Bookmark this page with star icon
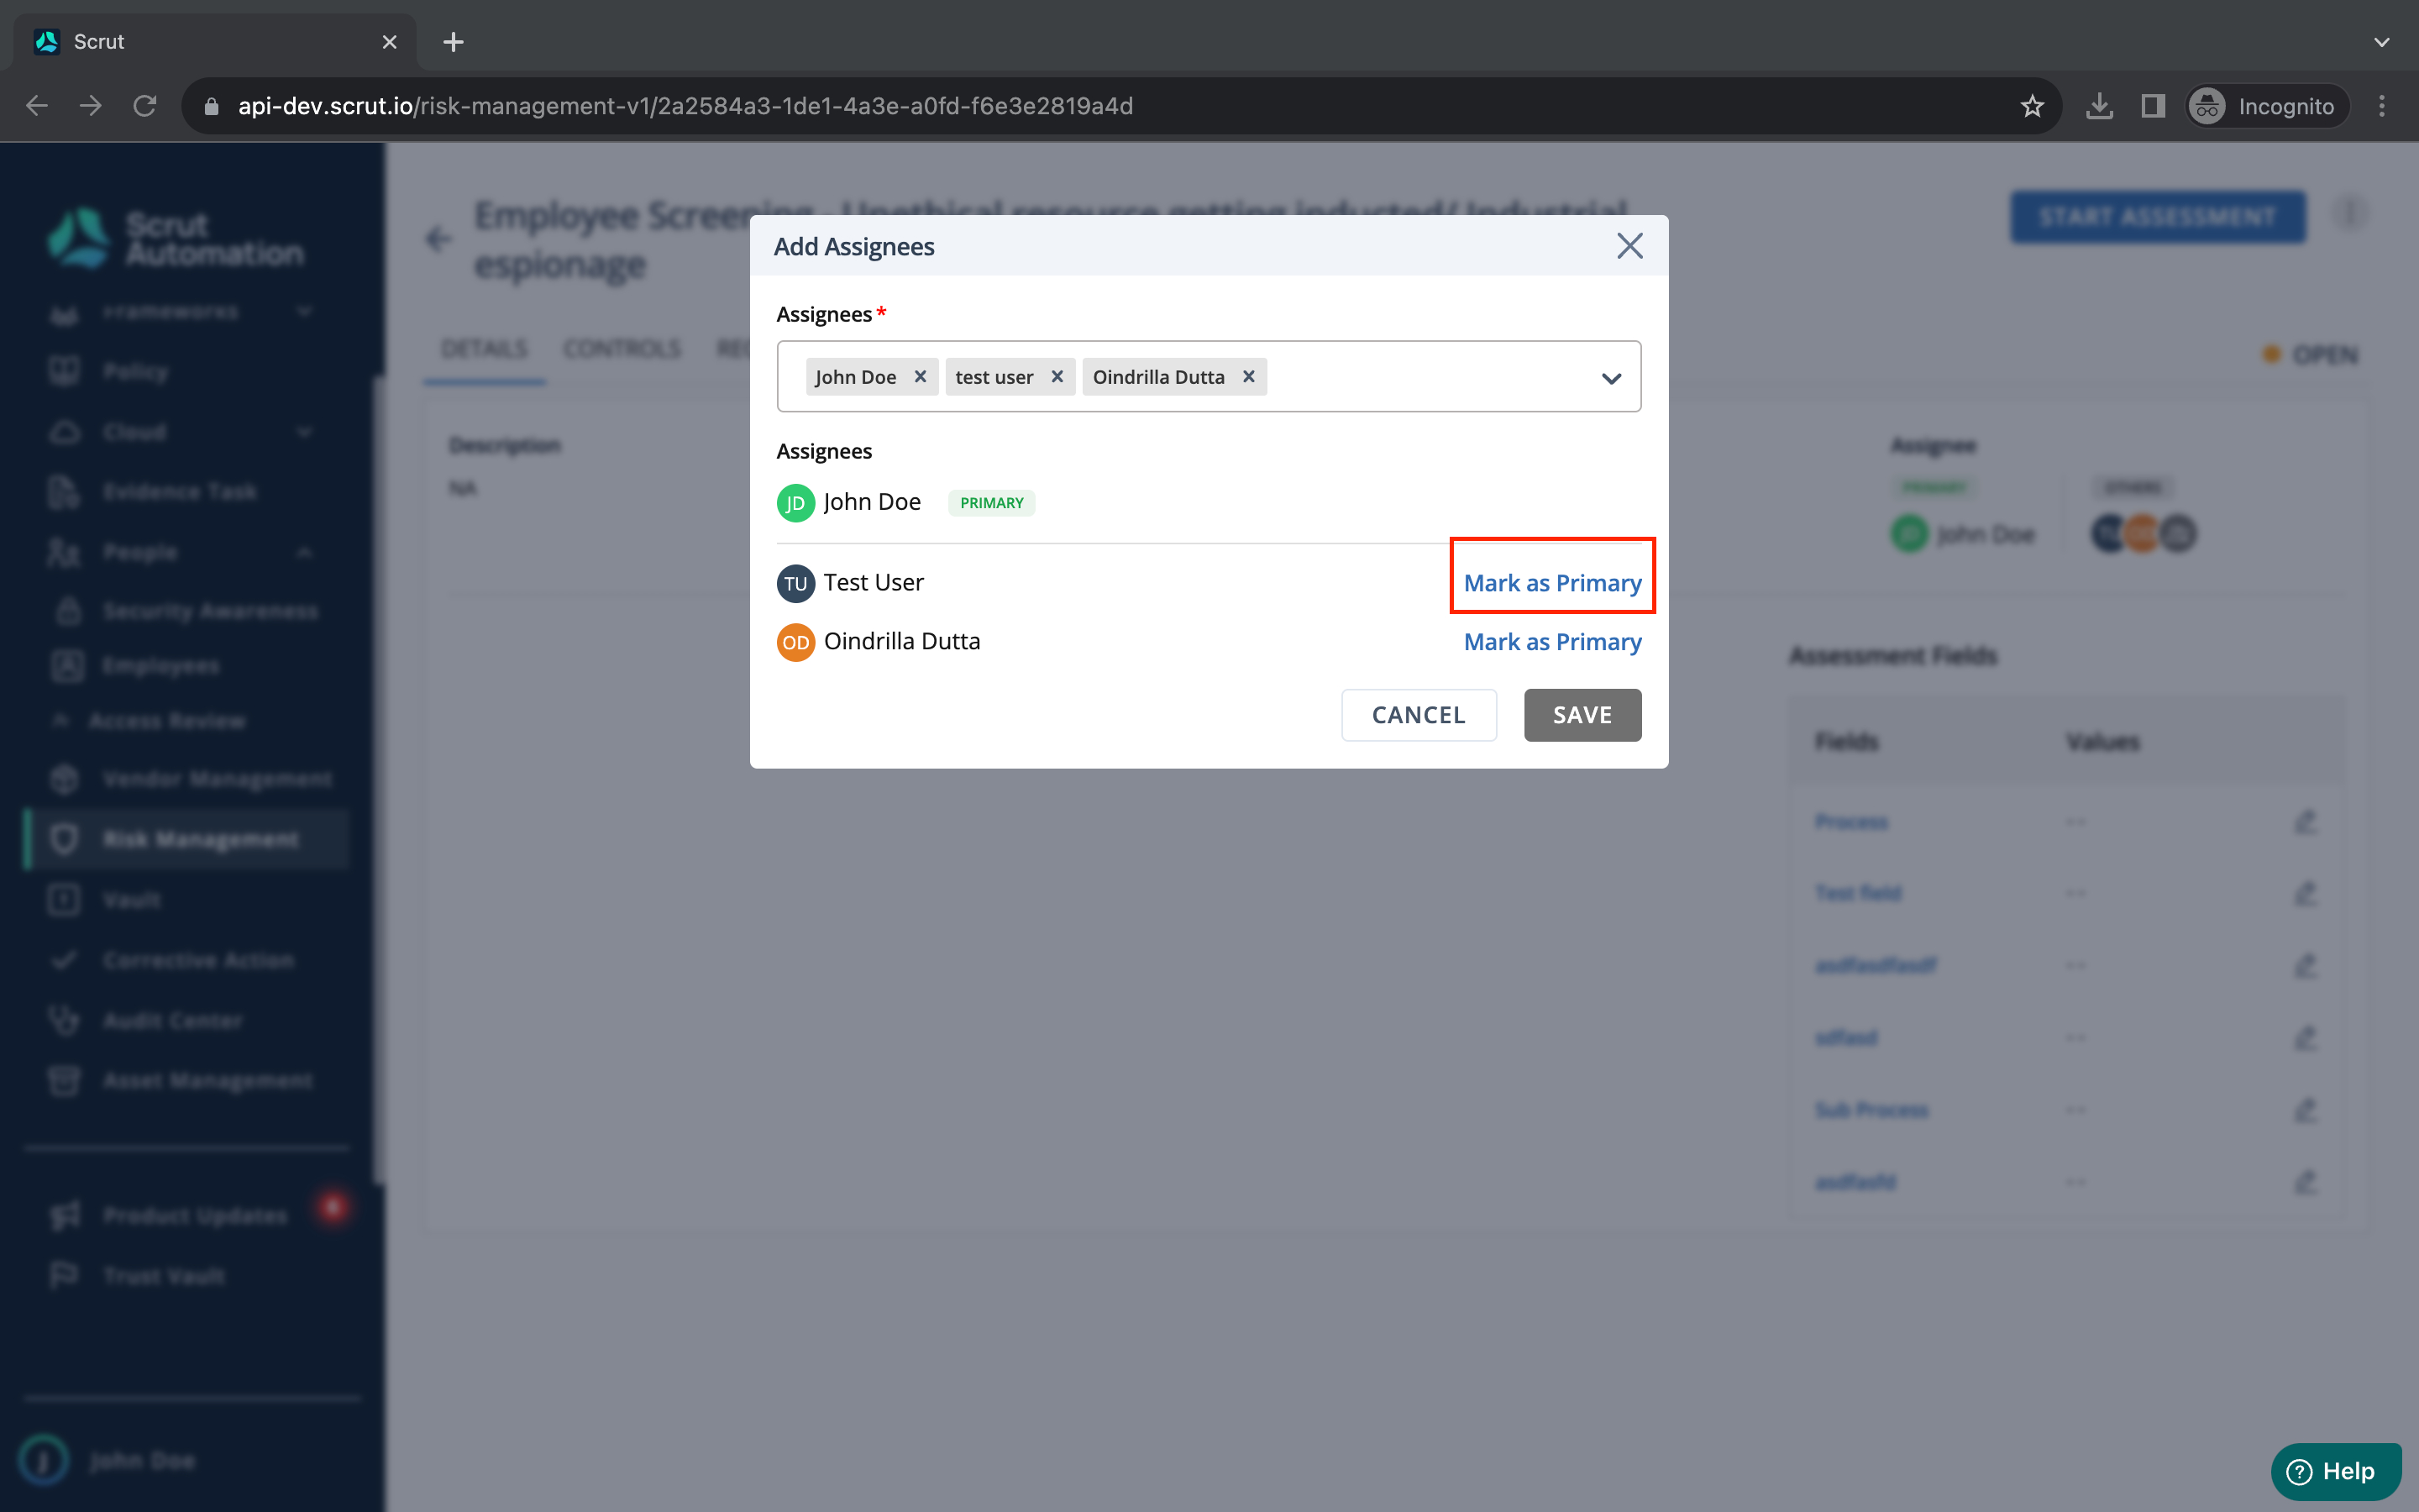 (2031, 106)
